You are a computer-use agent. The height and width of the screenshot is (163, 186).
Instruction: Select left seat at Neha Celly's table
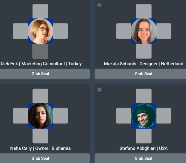20,116
